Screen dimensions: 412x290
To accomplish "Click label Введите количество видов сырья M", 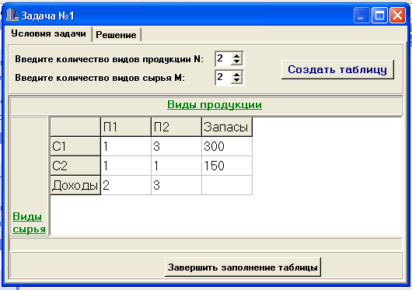I will pos(100,78).
